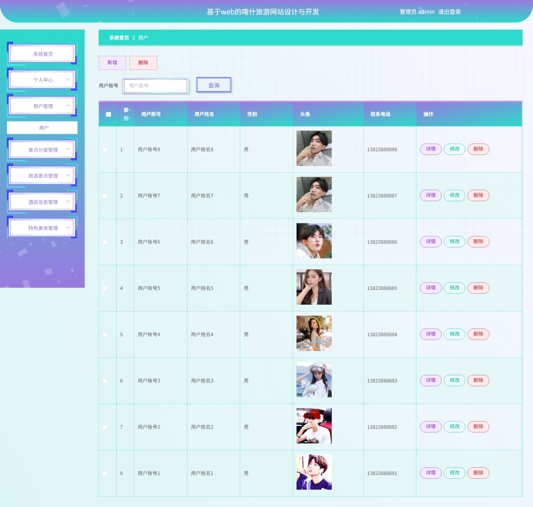
Task: Click 删除 for 用户账号8
Action: coord(478,149)
